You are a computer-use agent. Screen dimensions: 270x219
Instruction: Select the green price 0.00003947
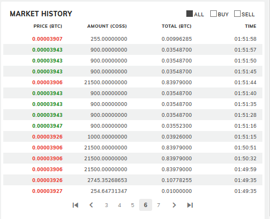coord(47,126)
